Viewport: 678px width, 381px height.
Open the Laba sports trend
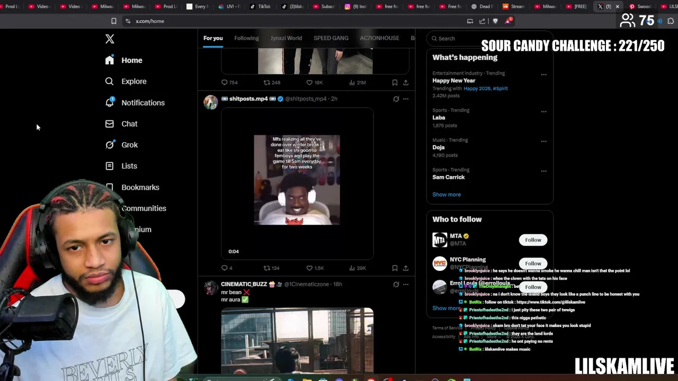point(439,117)
